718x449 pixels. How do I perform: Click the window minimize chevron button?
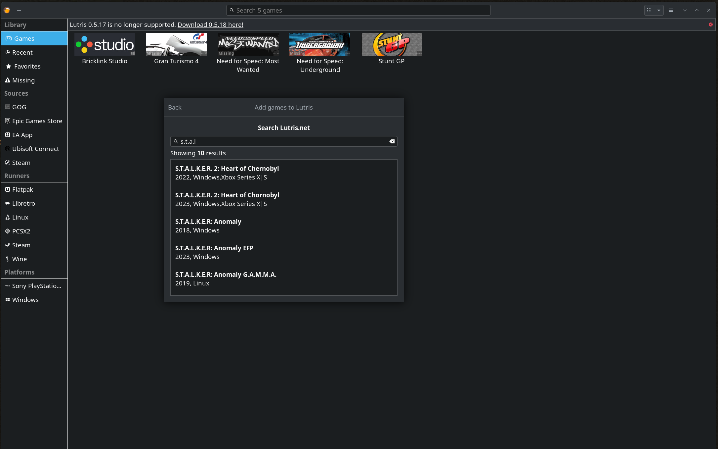pos(685,10)
